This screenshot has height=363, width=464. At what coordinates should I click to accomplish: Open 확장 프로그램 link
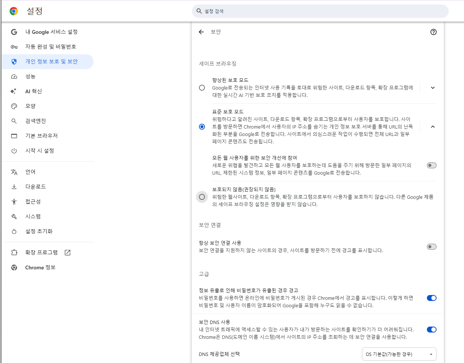pyautogui.click(x=48, y=253)
